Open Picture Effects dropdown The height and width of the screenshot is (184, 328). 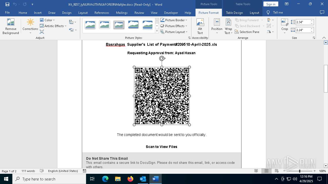[x=174, y=26]
